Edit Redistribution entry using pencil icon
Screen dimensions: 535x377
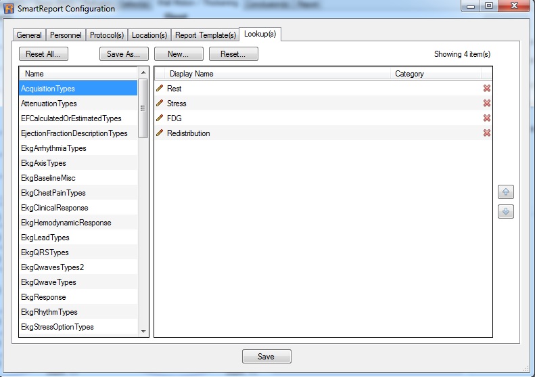click(x=160, y=133)
